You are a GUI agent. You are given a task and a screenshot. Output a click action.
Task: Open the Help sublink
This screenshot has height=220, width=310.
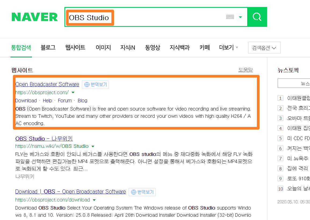click(x=48, y=101)
